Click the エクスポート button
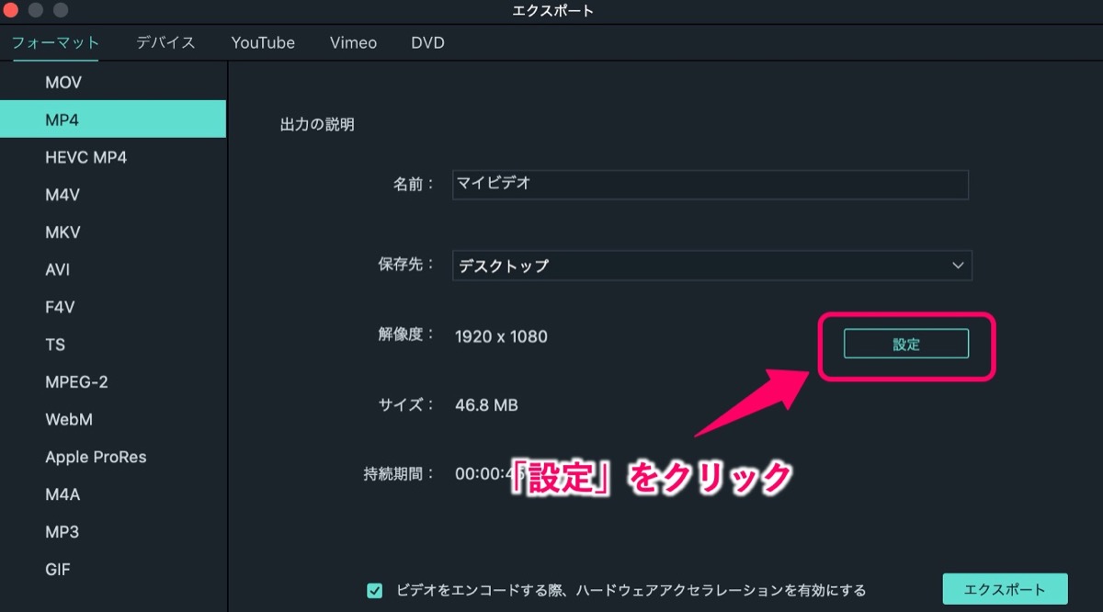 (x=1005, y=589)
